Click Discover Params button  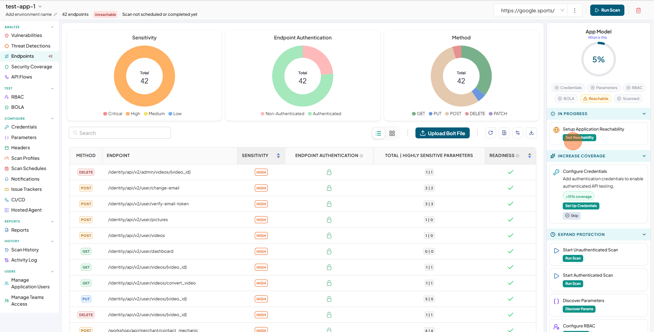pyautogui.click(x=579, y=309)
